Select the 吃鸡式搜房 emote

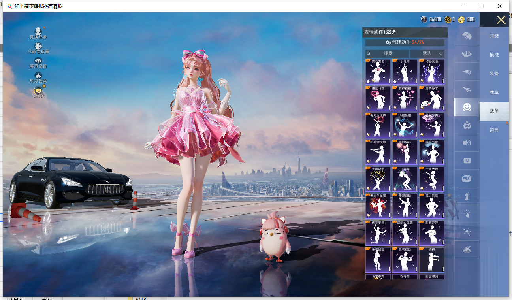coord(378,152)
